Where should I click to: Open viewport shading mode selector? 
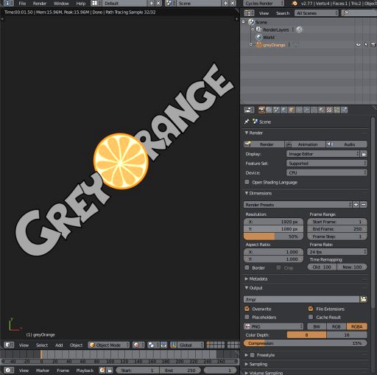coord(138,345)
